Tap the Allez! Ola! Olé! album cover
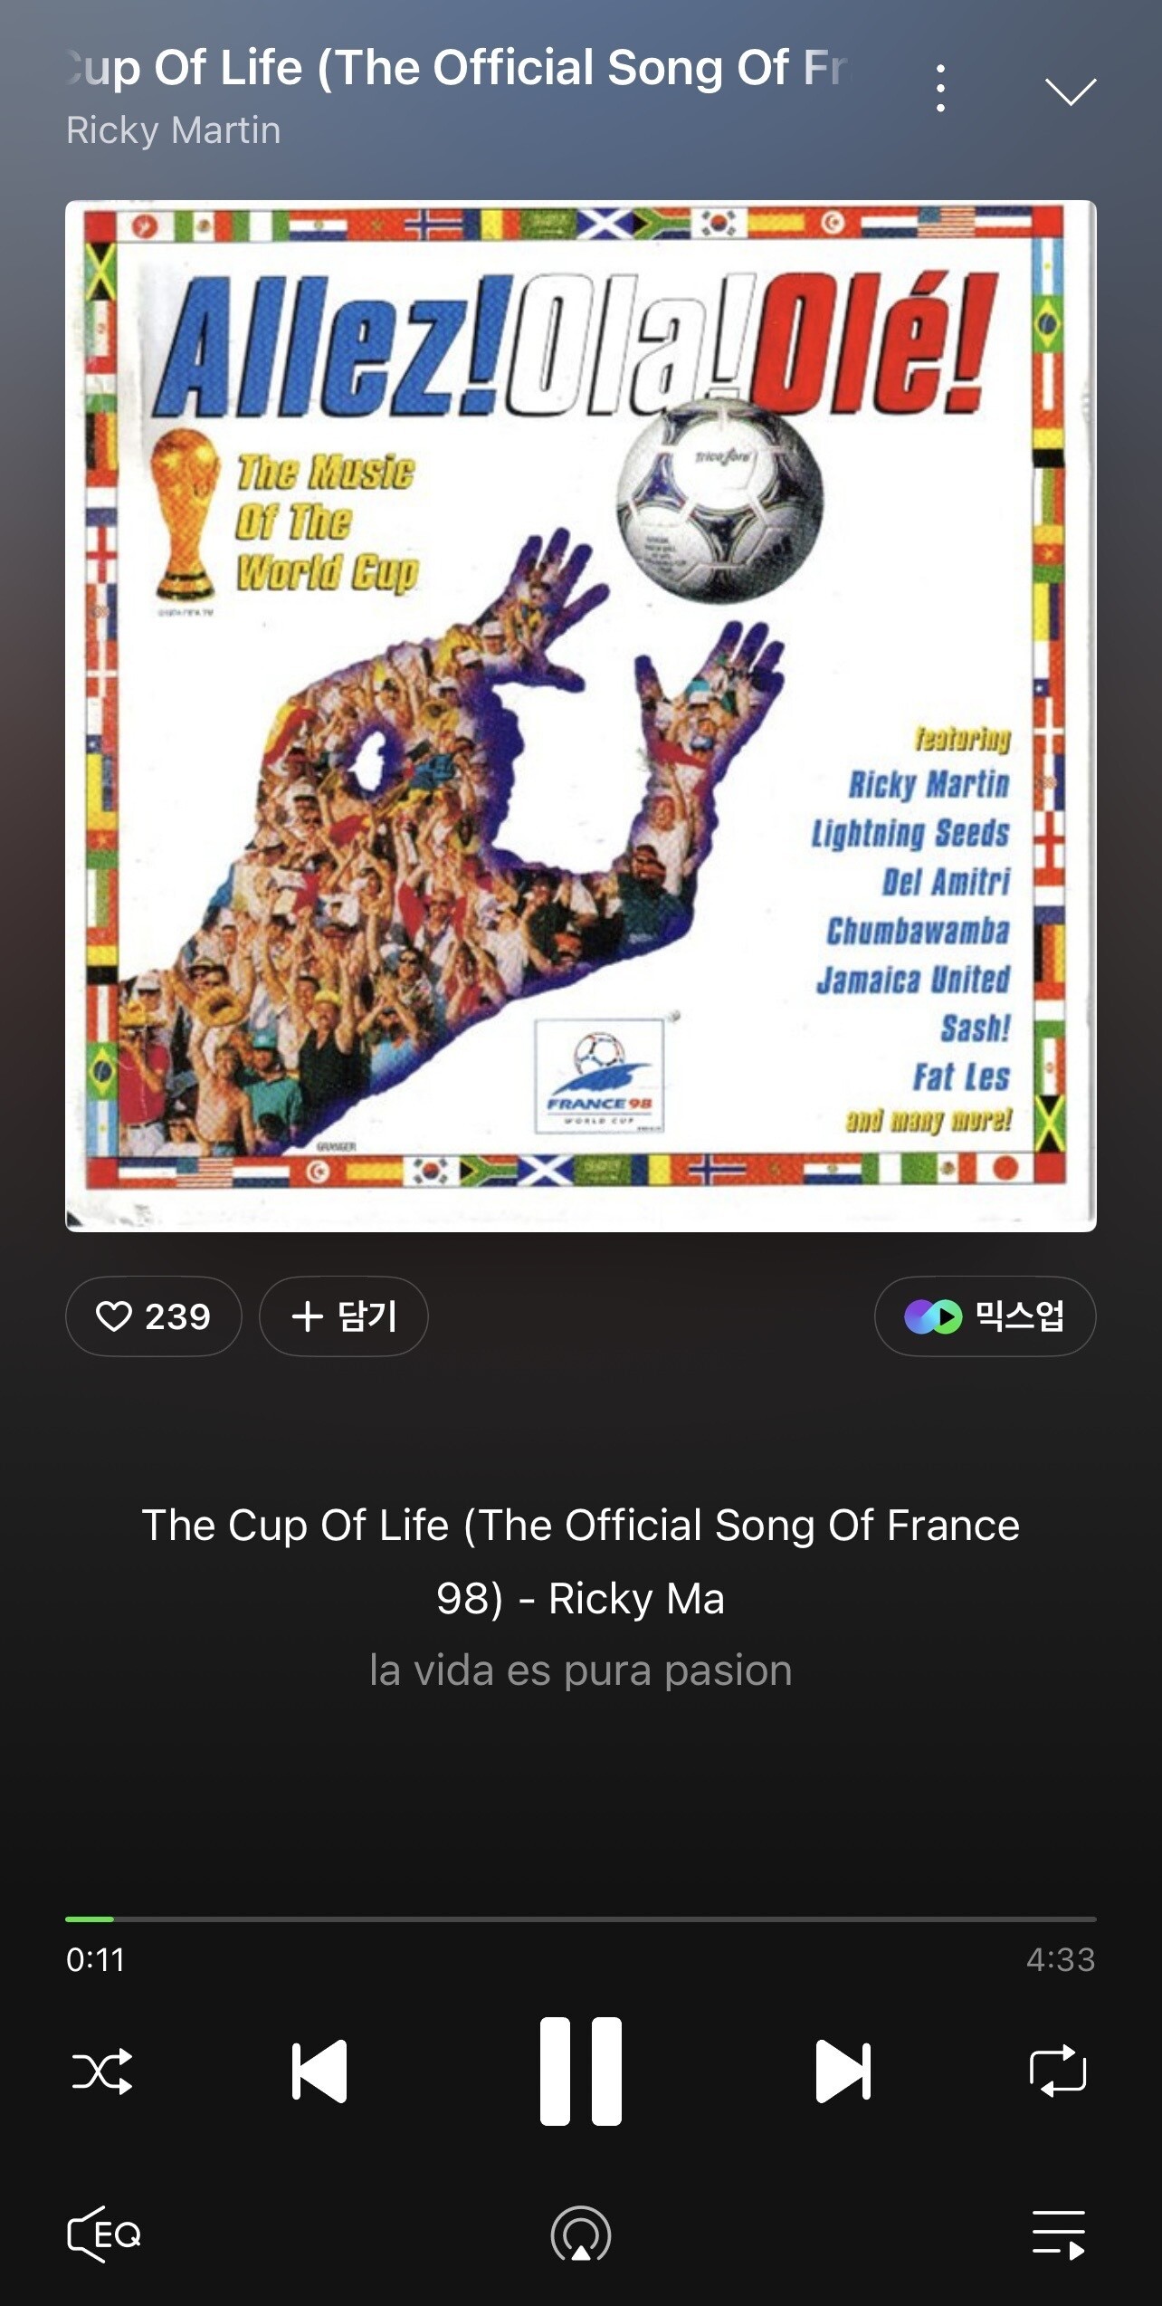This screenshot has height=2306, width=1162. pos(580,715)
